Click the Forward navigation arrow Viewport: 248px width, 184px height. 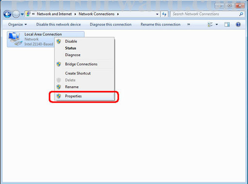click(16, 14)
